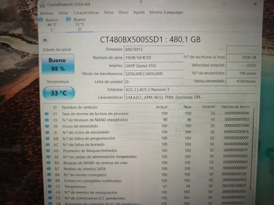This screenshot has height=205, width=274.
Task: Open the Ayuda menu
Action: (x=139, y=12)
